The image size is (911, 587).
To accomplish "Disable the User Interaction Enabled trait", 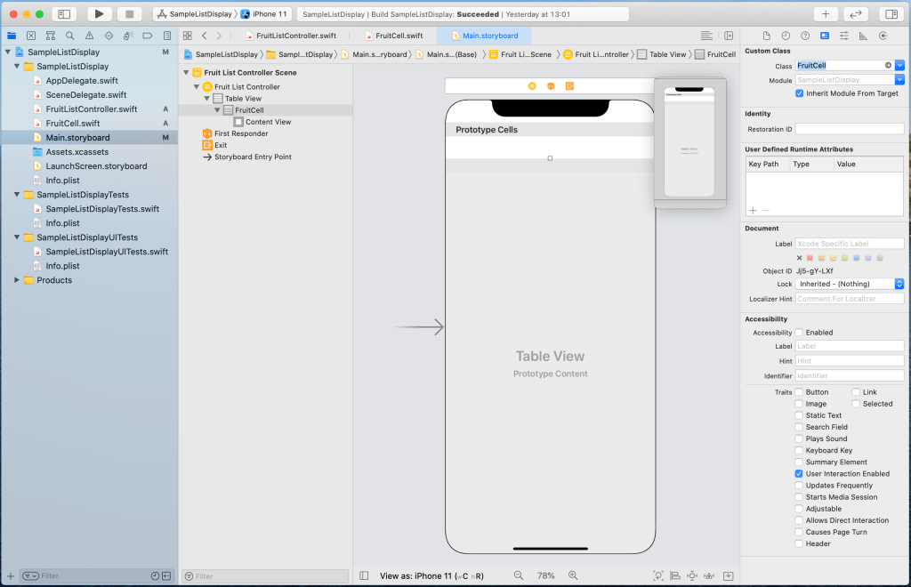I will pos(800,474).
